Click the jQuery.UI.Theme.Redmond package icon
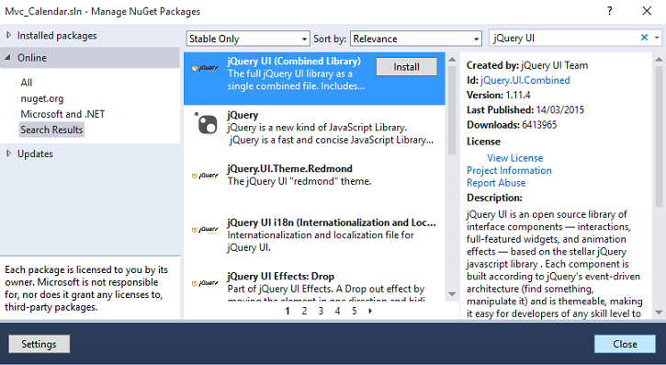The height and width of the screenshot is (365, 666). [x=205, y=176]
